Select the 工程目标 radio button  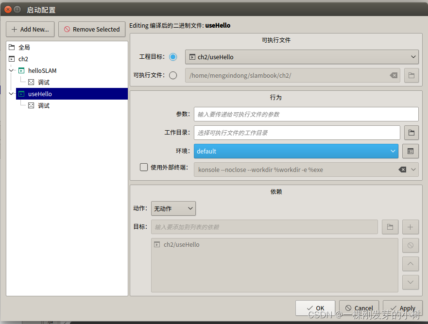173,57
